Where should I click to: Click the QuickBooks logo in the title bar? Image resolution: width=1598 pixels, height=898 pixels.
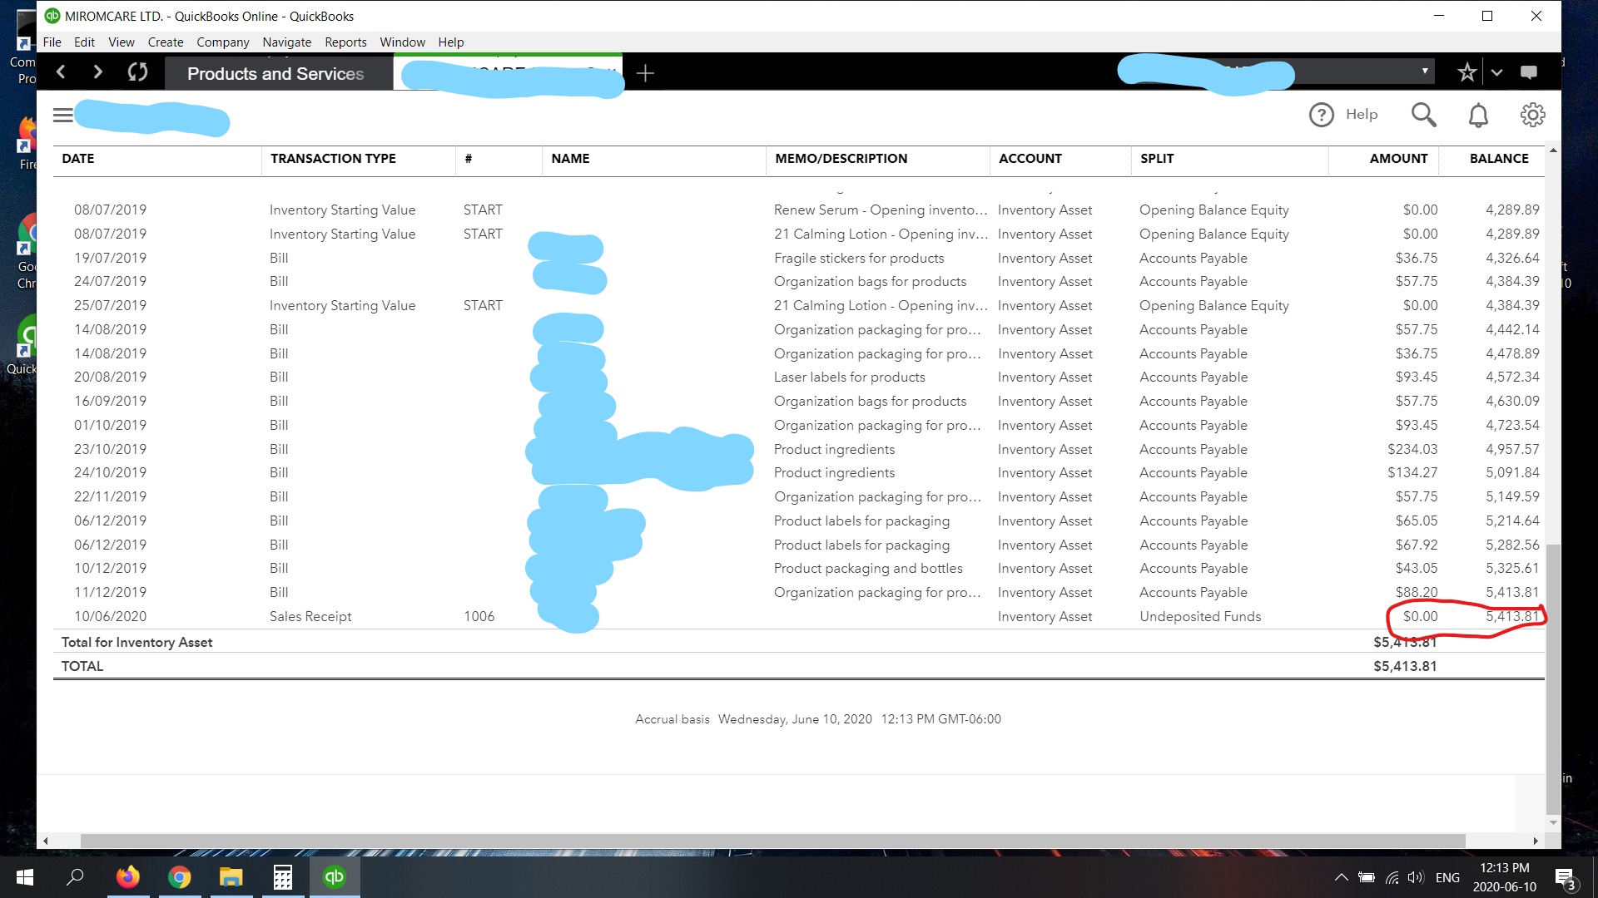(x=53, y=15)
